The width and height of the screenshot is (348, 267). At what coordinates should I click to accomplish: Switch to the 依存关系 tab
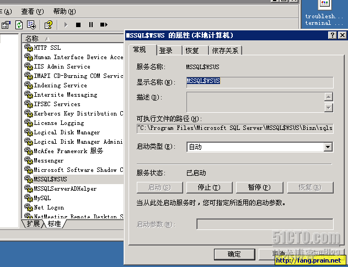tap(225, 50)
